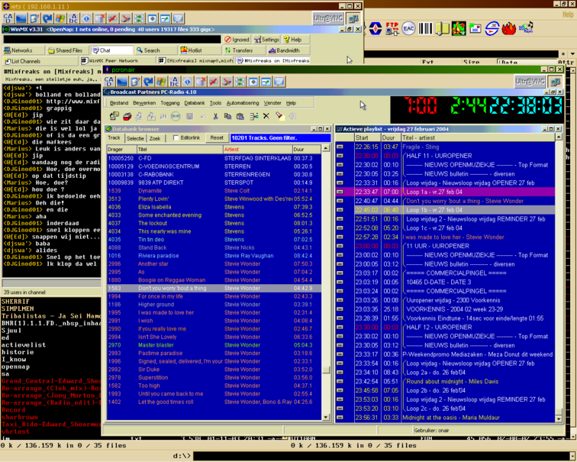Click the EAC disc icon in background toolbar

coord(408,28)
